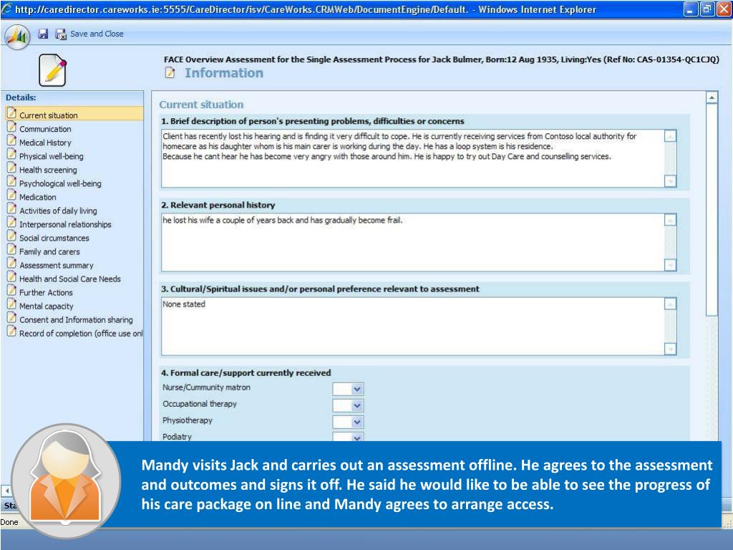This screenshot has height=550, width=733.
Task: Click the main form vertical scrollbar thumb
Action: tap(712, 209)
